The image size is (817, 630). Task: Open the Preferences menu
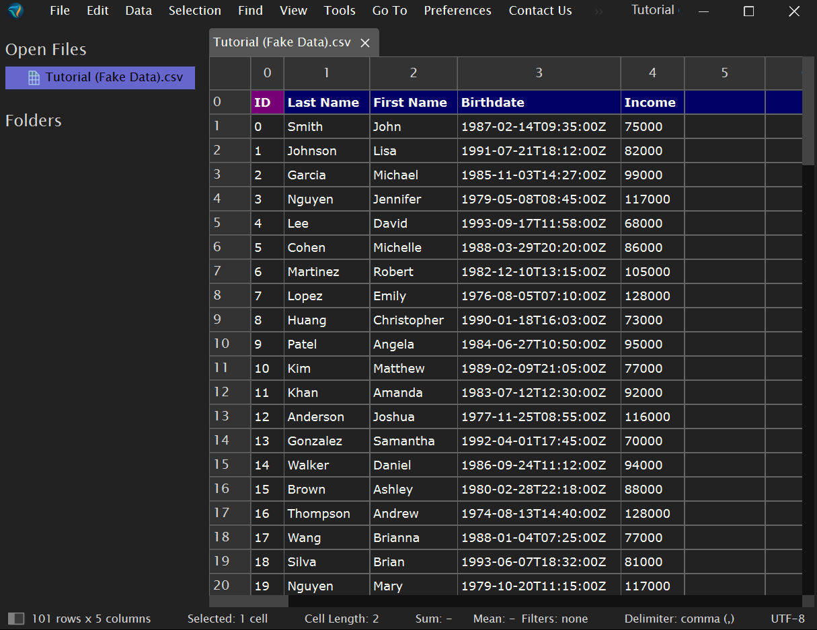457,11
